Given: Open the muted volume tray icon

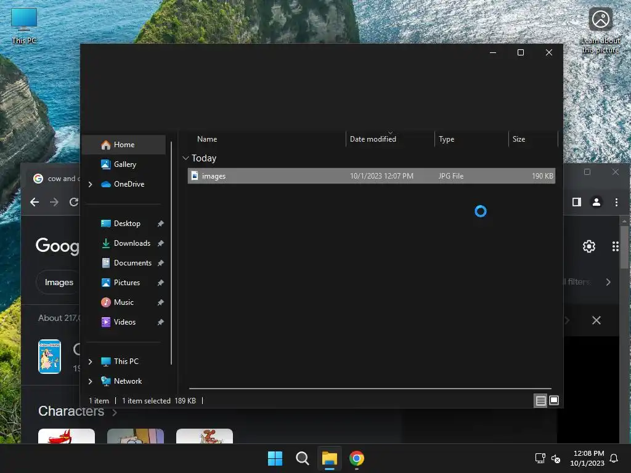Looking at the screenshot, I should [556, 458].
